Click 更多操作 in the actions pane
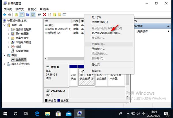This screenshot has height=118, width=173. click(142, 31)
